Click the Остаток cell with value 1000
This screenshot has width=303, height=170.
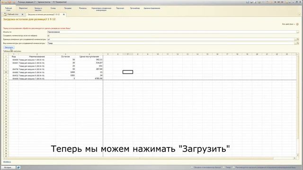click(x=65, y=72)
